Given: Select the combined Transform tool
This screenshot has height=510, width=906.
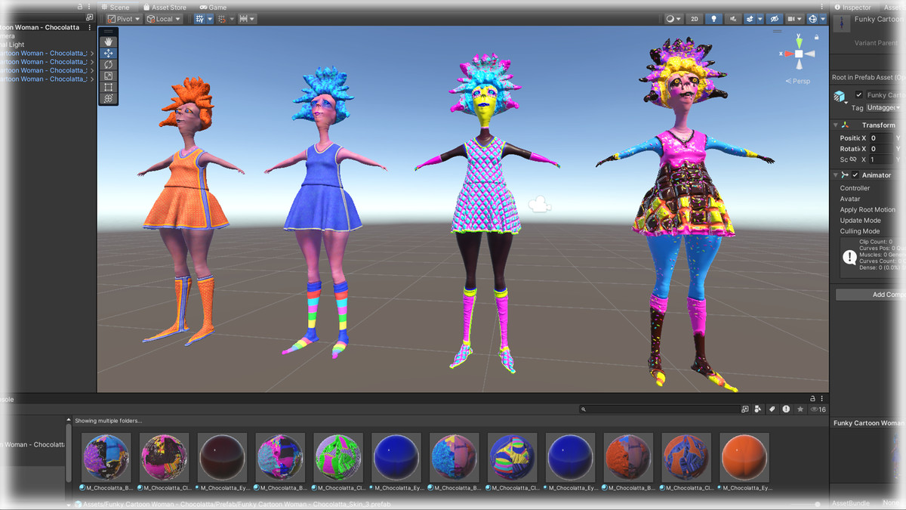Looking at the screenshot, I should coord(109,99).
